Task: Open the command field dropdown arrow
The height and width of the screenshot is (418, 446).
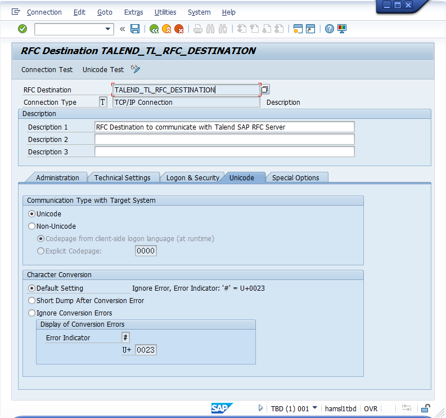Action: [x=109, y=29]
